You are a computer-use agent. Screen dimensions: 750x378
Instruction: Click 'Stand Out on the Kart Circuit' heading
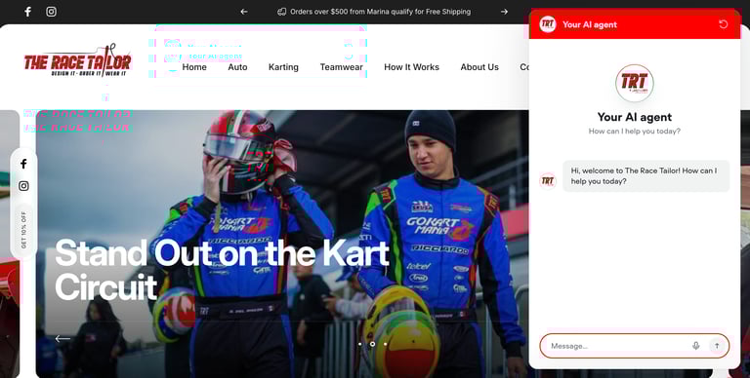pyautogui.click(x=222, y=270)
